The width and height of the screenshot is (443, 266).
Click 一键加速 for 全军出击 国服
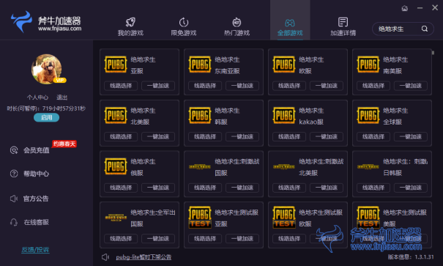click(x=158, y=239)
